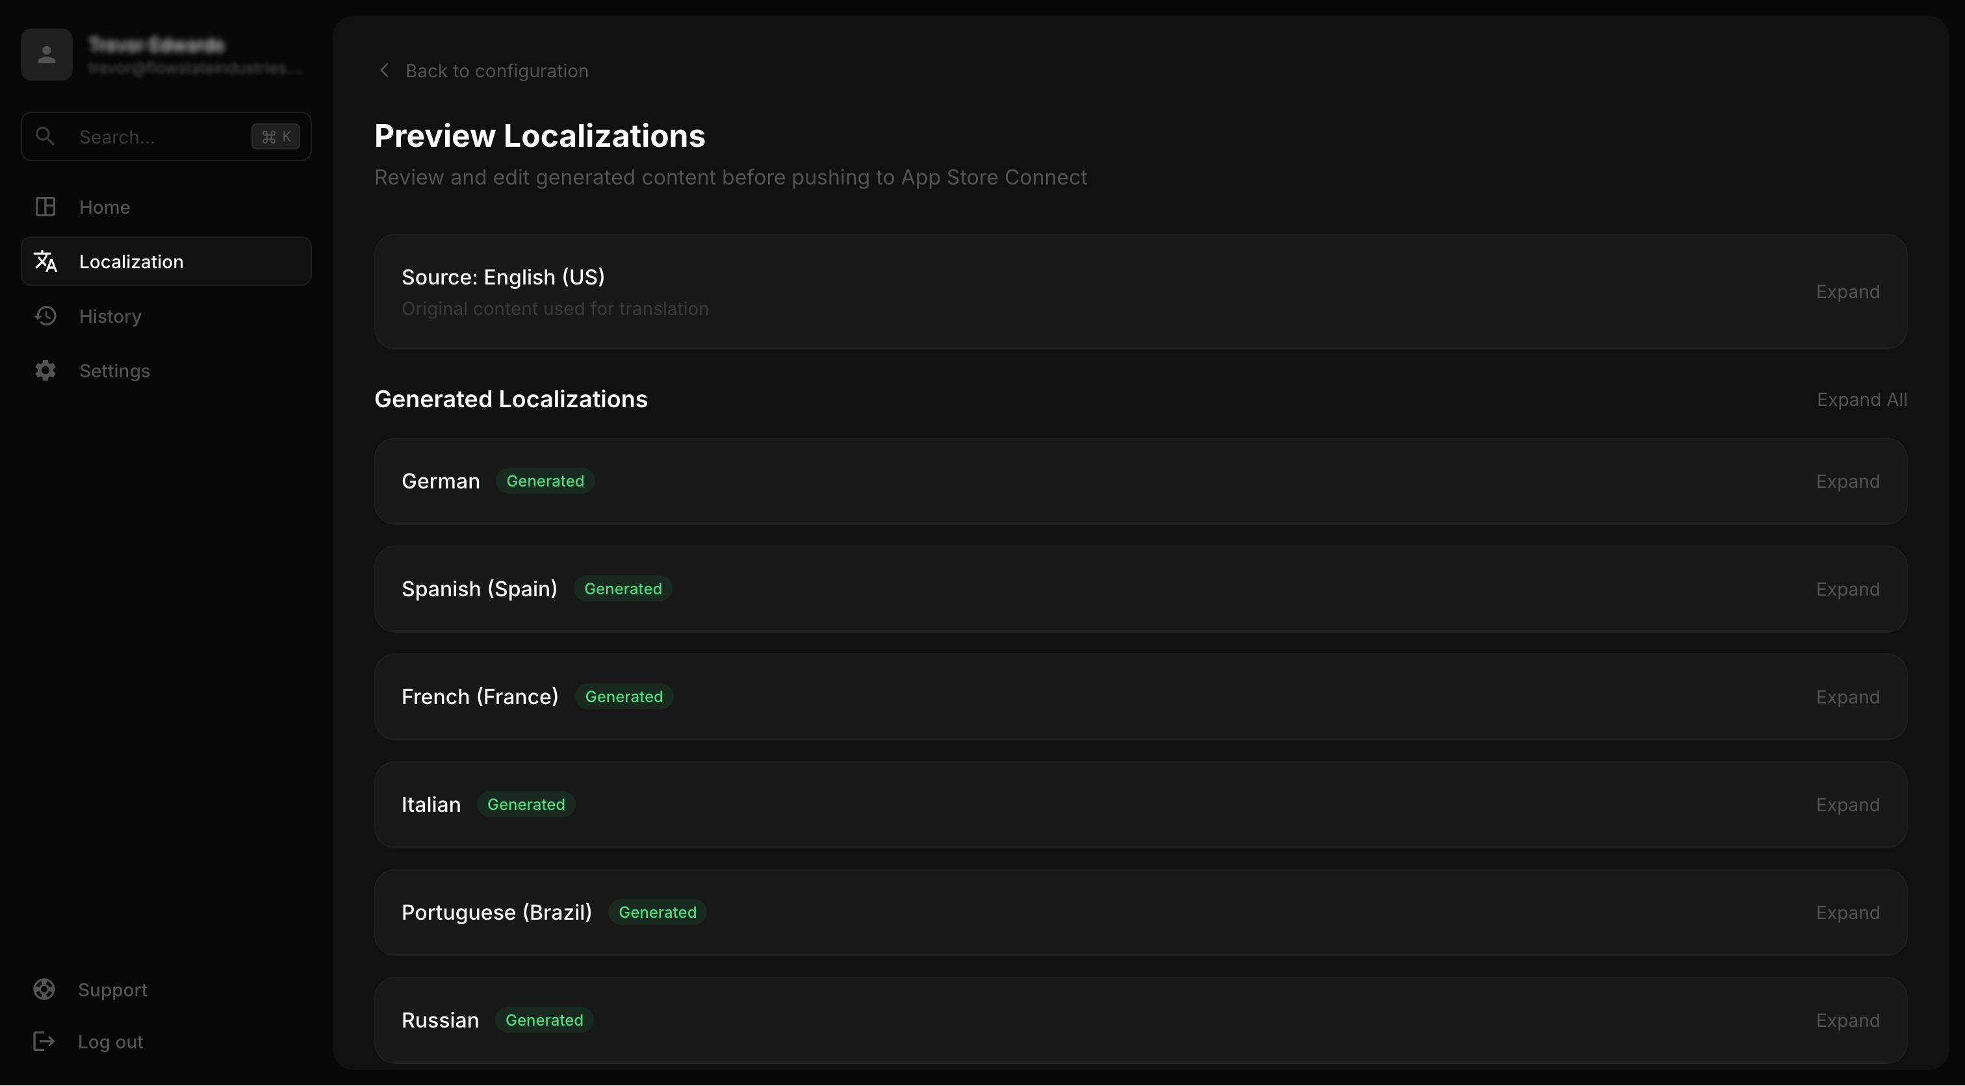Click the Log out arrow icon

pos(44,1041)
